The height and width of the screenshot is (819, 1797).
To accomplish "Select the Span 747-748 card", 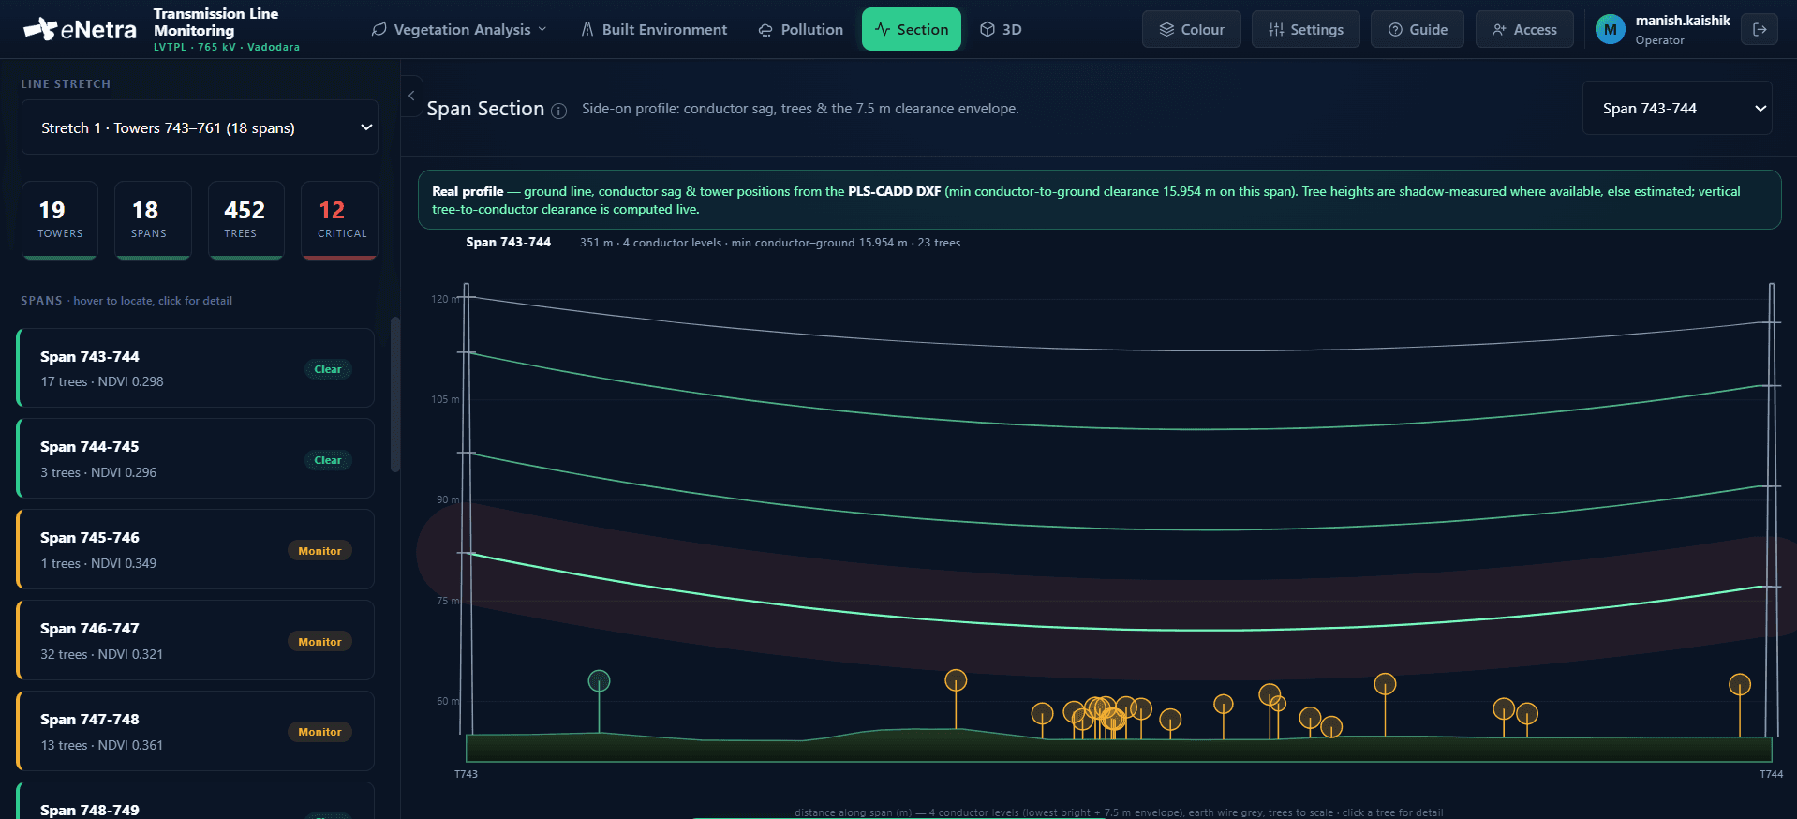I will click(x=195, y=731).
